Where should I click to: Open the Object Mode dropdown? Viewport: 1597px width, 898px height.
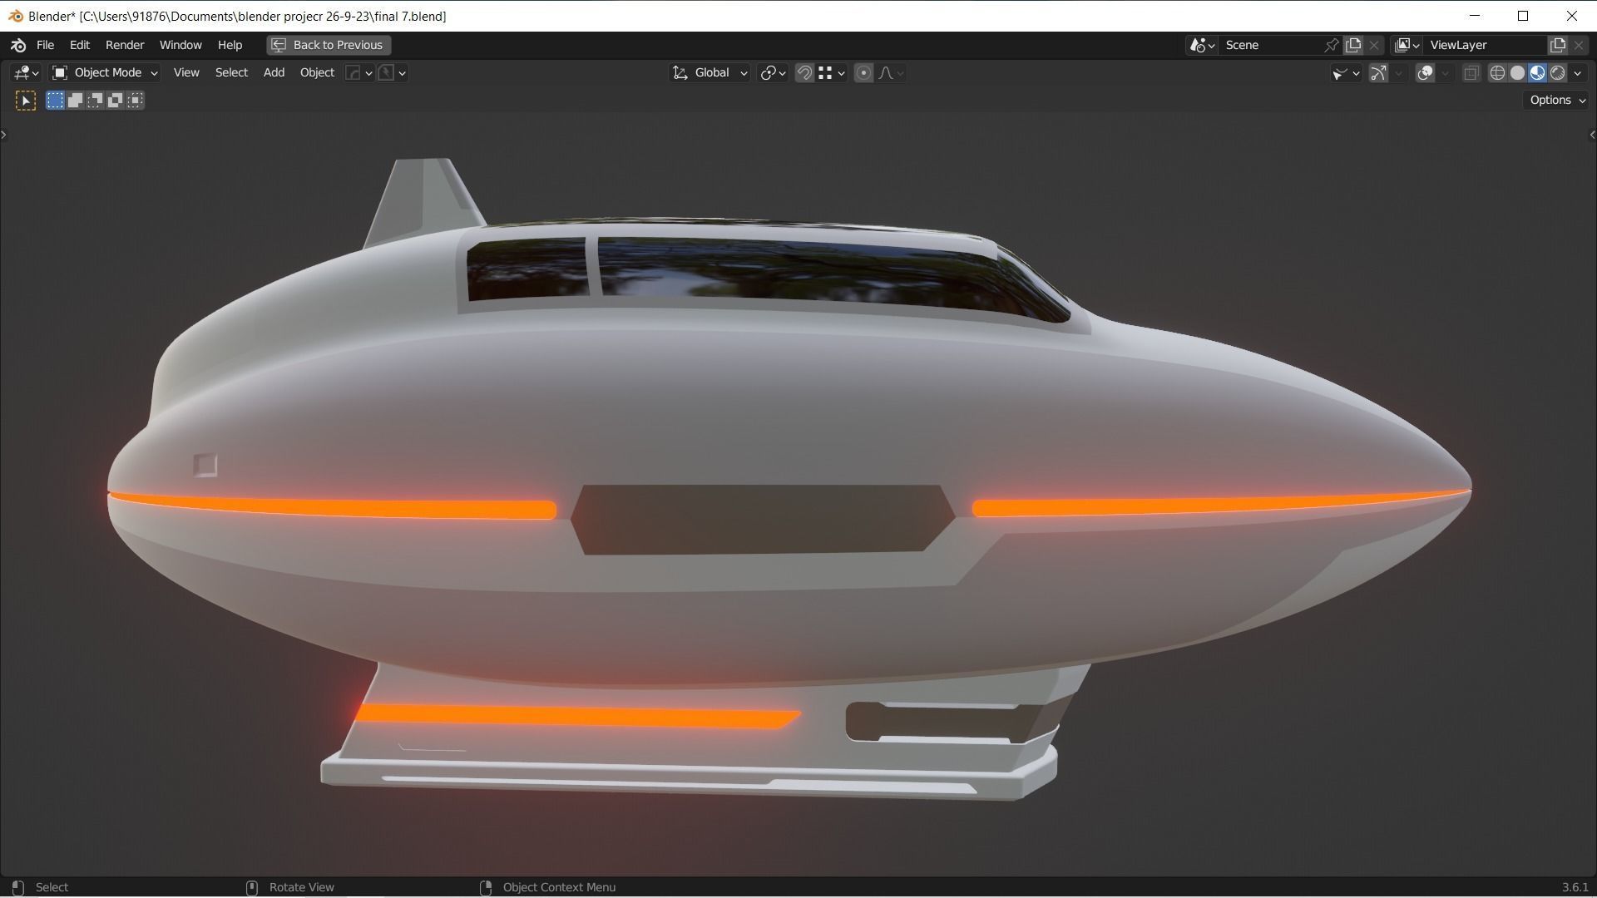tap(105, 72)
